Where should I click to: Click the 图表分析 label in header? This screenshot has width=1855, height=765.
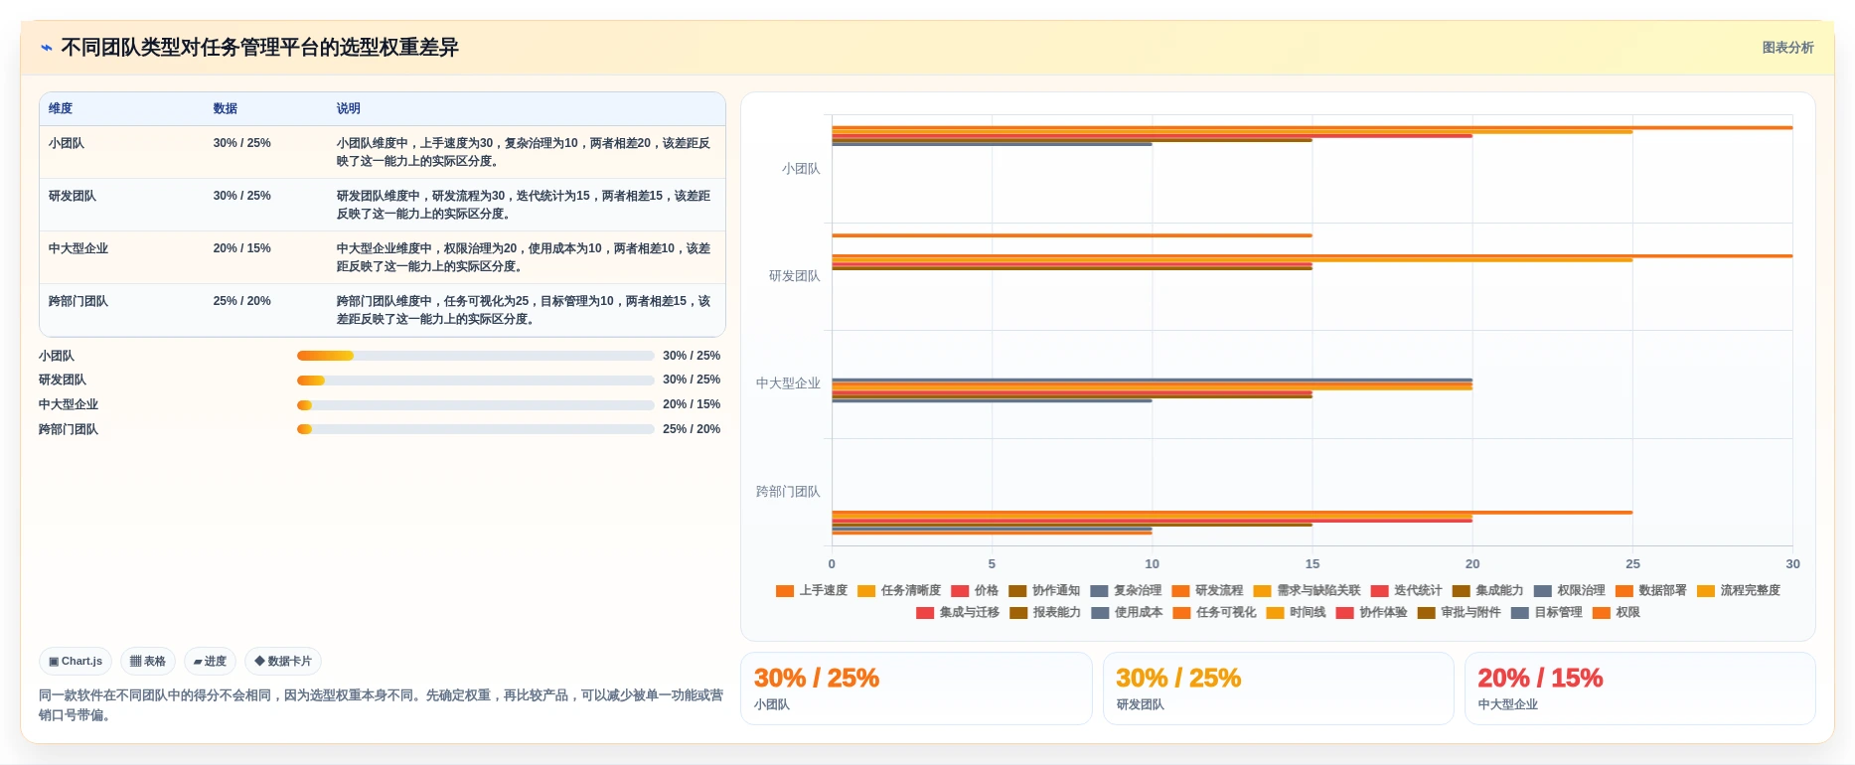(x=1787, y=48)
